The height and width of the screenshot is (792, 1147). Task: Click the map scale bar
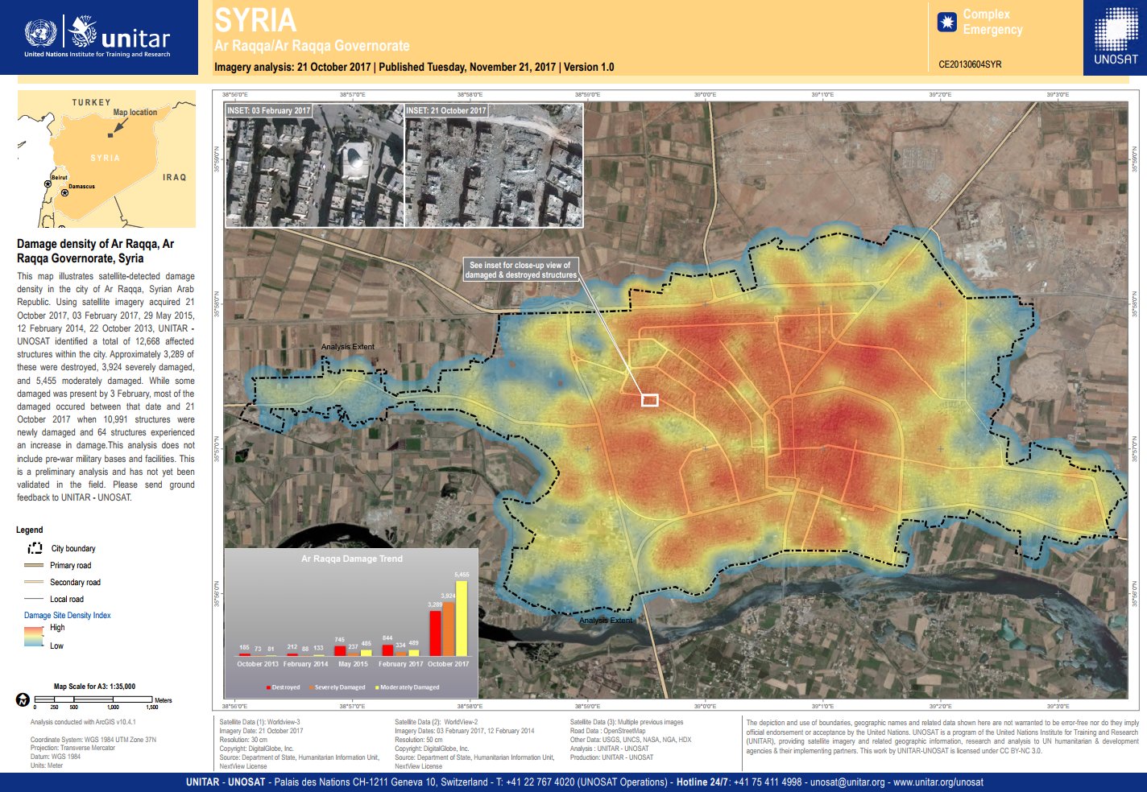[x=94, y=700]
